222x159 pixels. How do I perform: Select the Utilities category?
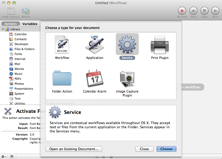point(20,103)
